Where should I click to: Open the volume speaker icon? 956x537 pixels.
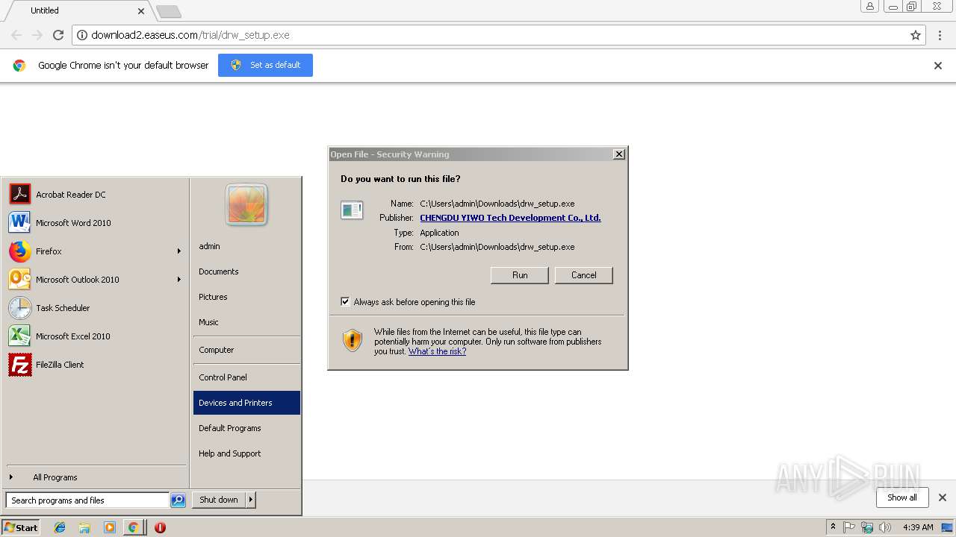click(885, 527)
